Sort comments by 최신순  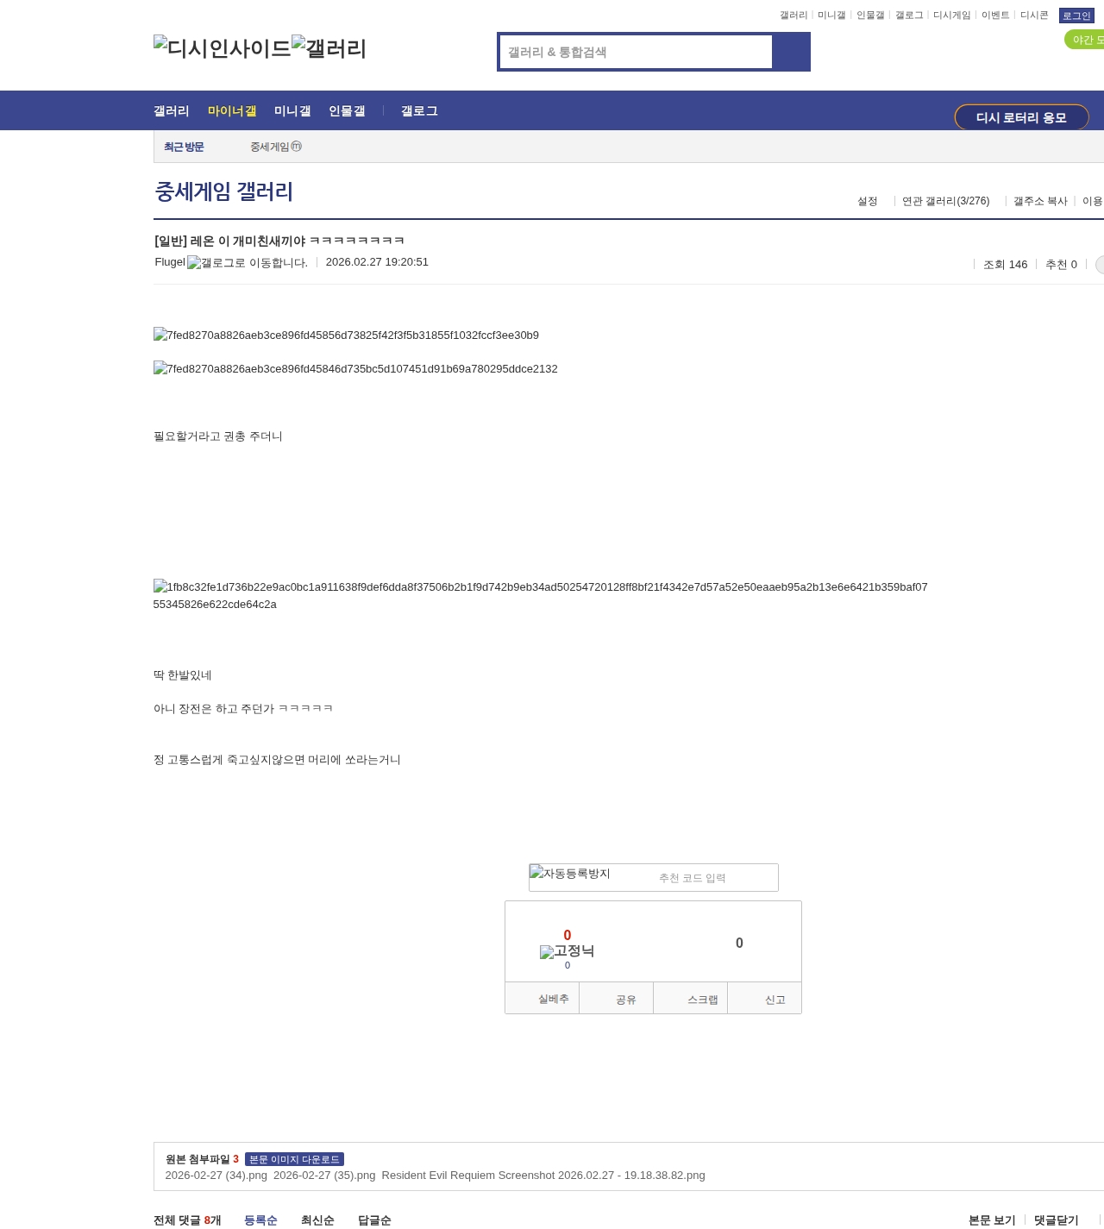click(317, 1220)
